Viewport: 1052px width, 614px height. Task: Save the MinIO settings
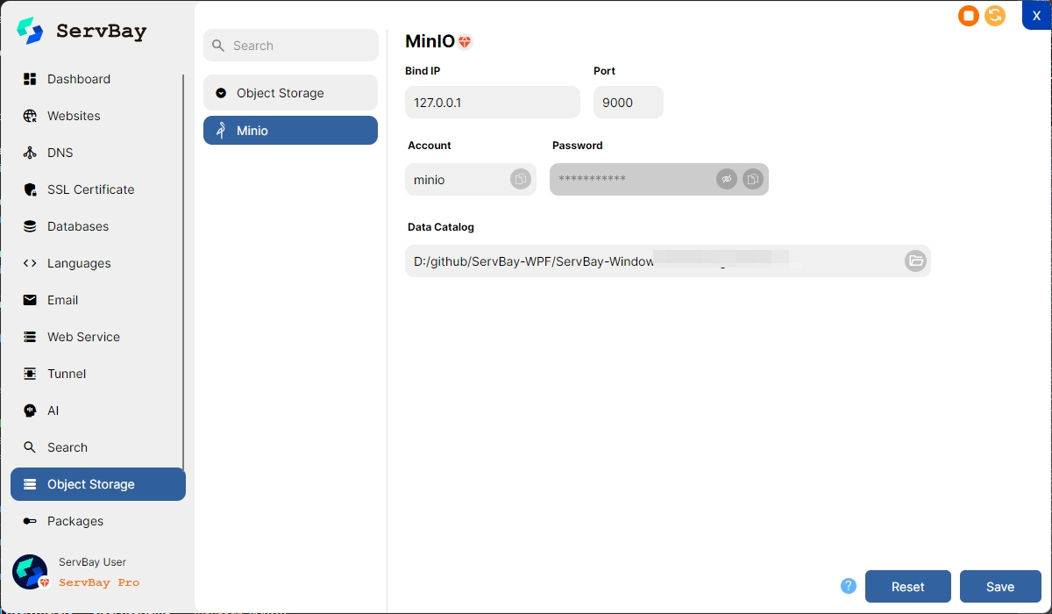(x=1000, y=587)
